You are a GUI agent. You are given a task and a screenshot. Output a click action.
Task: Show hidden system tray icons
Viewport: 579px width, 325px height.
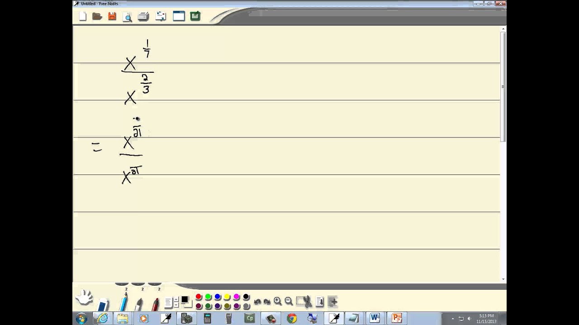click(453, 319)
